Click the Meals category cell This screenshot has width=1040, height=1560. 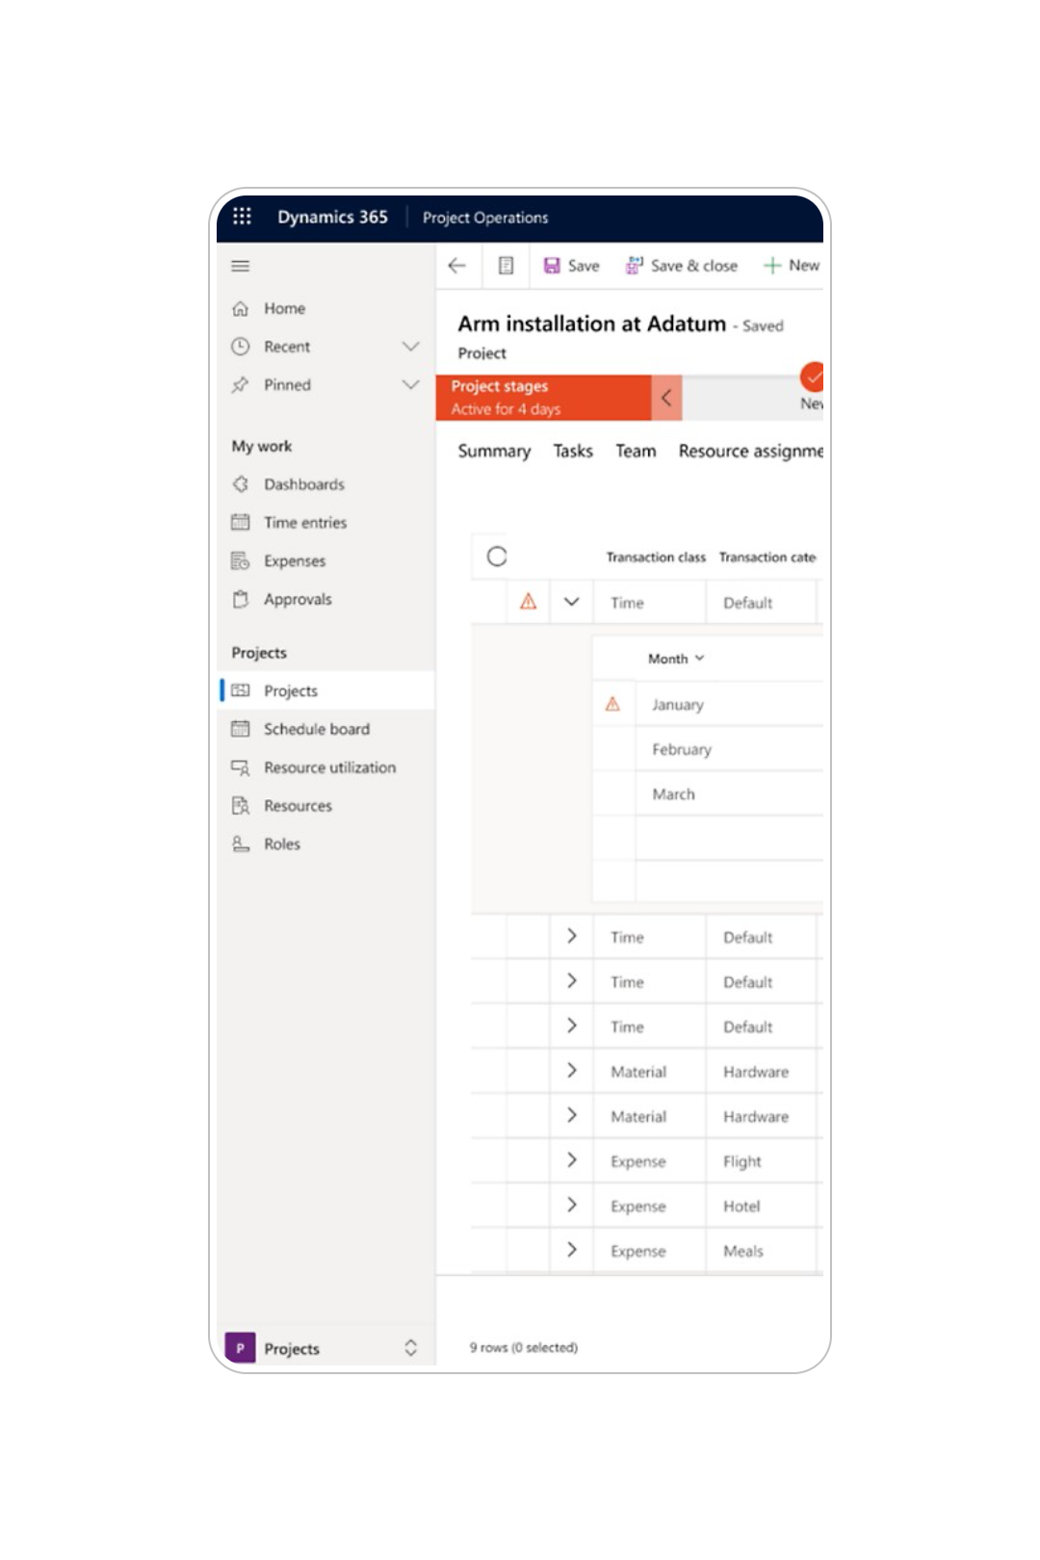click(x=761, y=1251)
